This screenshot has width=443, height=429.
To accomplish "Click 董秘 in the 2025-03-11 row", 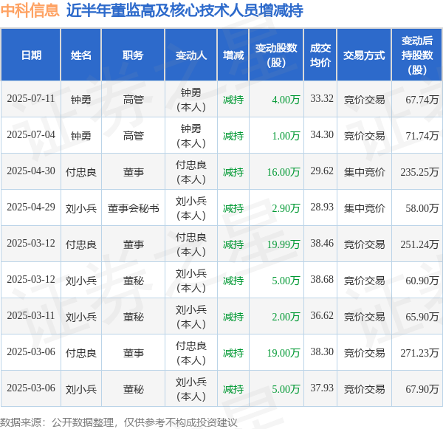I will point(133,317).
